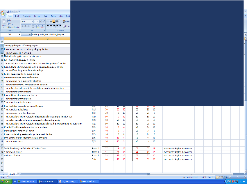Open the font name dropdown

[32, 22]
